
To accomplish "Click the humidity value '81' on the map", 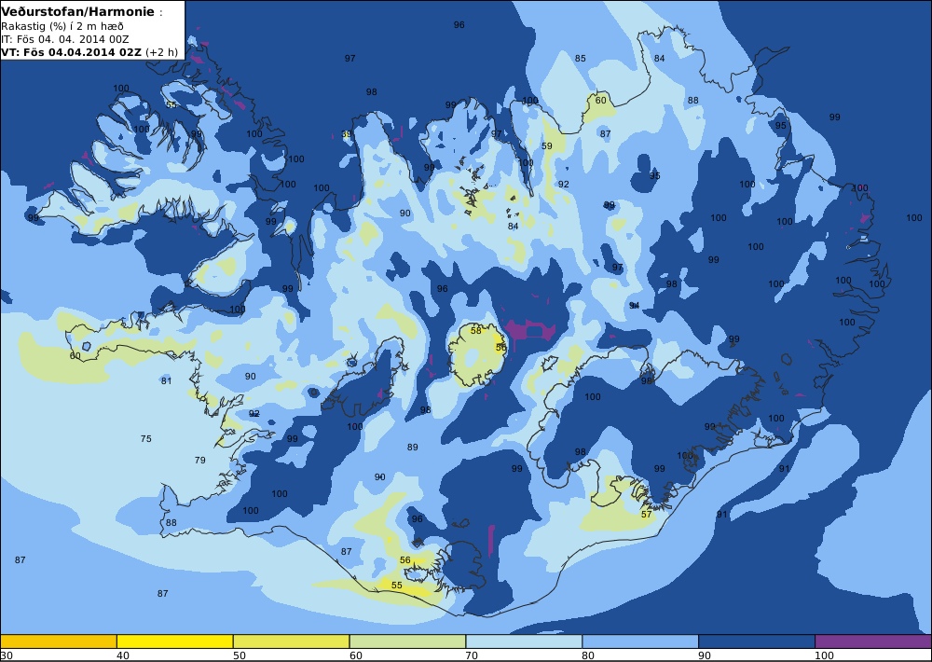I will point(166,380).
